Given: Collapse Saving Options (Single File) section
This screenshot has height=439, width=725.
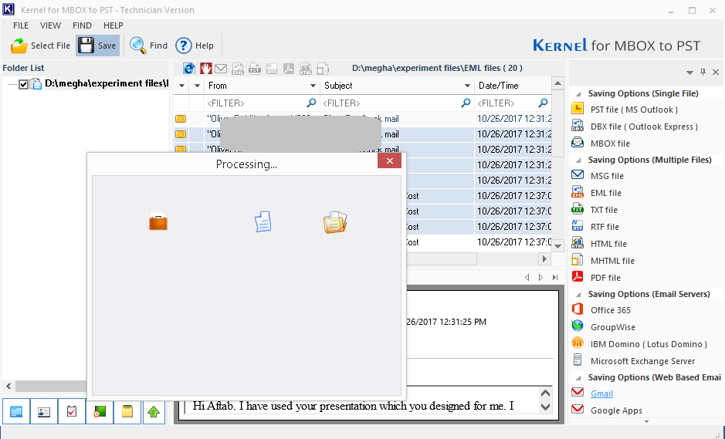Looking at the screenshot, I should point(578,94).
